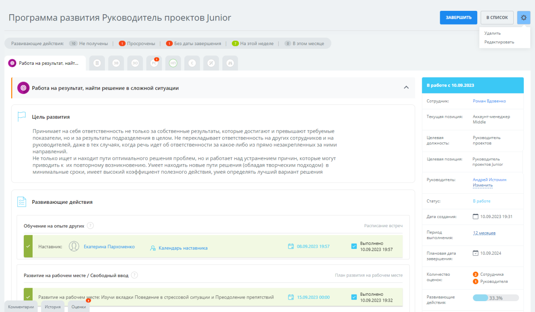
Task: Click orange badge '1' for manager ratings
Action: [476, 282]
